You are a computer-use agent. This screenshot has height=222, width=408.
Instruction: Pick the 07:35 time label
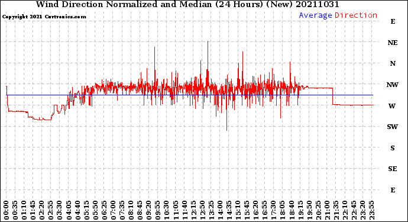pyautogui.click(x=122, y=210)
